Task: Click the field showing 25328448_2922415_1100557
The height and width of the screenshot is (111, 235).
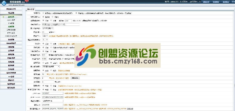Action: coord(53,109)
